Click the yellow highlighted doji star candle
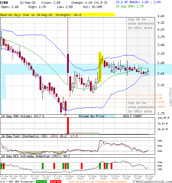 (x=102, y=60)
